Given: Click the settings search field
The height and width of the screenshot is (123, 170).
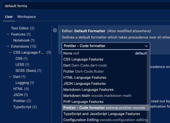Looking at the screenshot, I should 86,6.
